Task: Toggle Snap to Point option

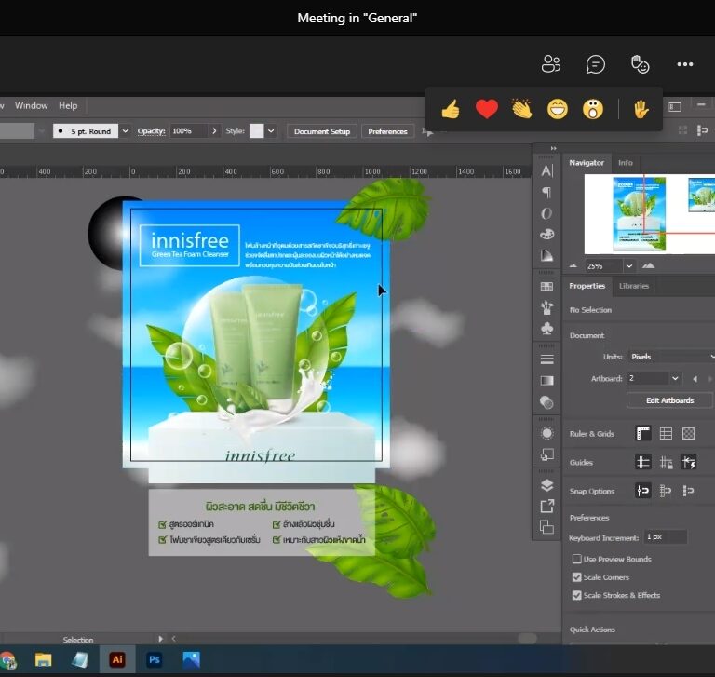Action: (x=643, y=491)
